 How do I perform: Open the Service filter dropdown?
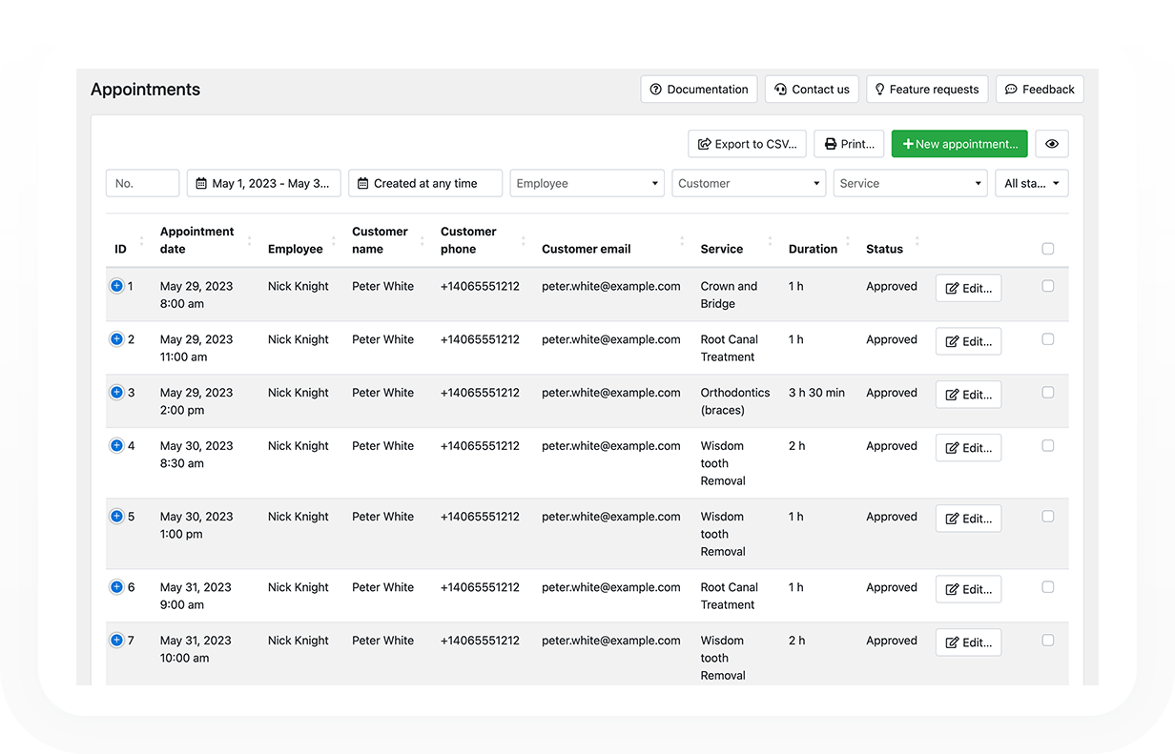tap(910, 183)
